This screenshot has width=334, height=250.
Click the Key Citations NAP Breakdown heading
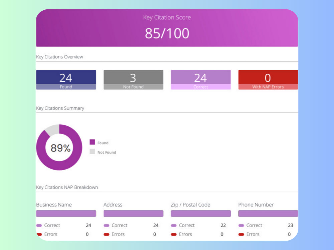coord(67,187)
